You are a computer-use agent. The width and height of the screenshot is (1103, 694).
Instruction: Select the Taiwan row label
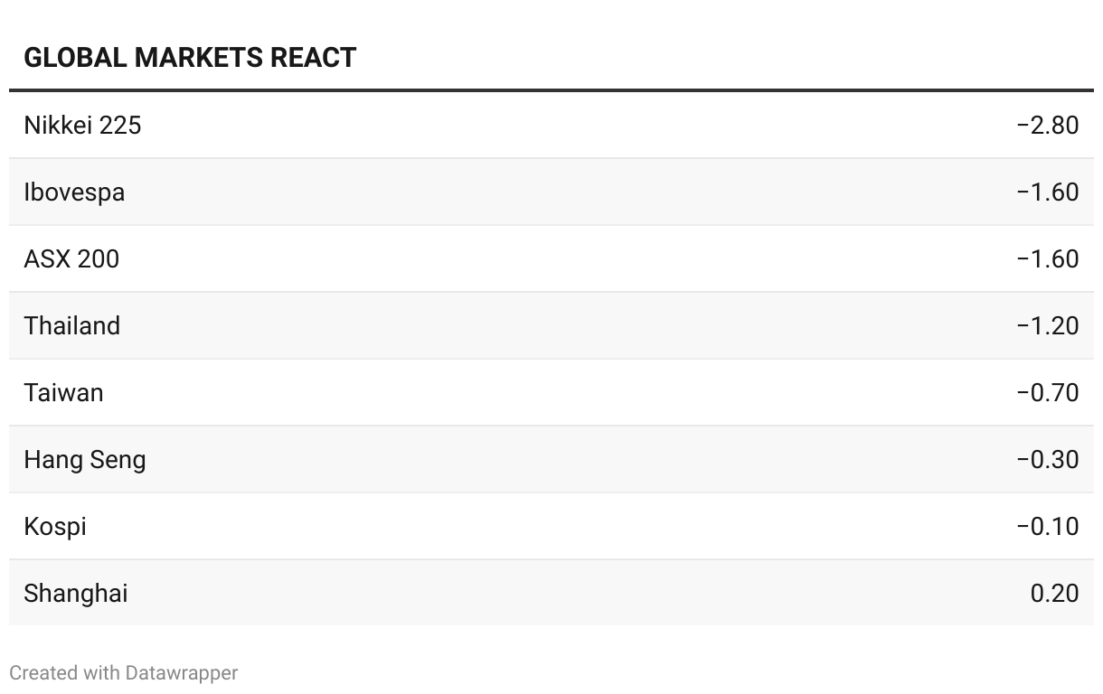pos(63,392)
